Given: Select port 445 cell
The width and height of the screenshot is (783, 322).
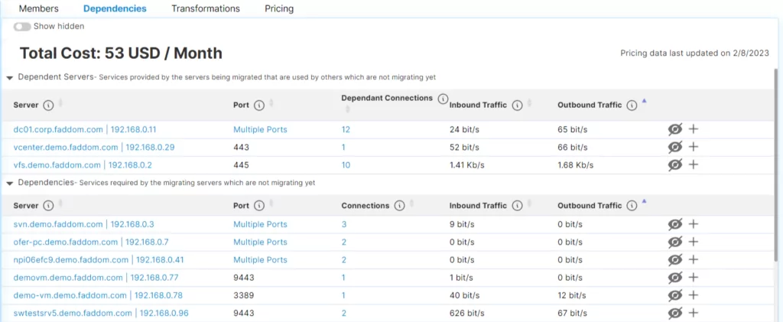Looking at the screenshot, I should point(241,165).
